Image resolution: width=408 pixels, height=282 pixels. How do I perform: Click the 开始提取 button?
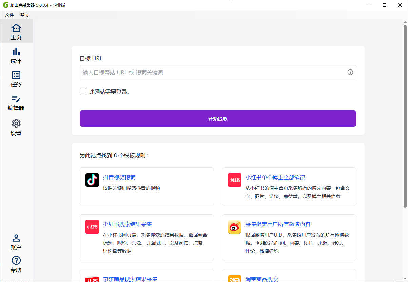tap(218, 119)
